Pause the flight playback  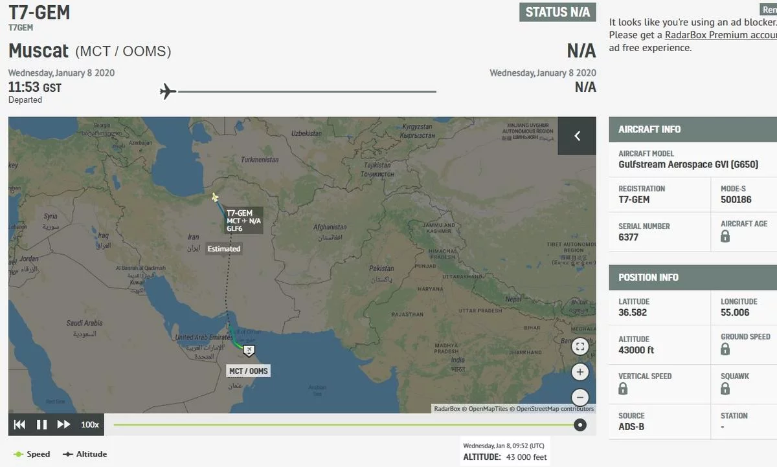tap(41, 424)
